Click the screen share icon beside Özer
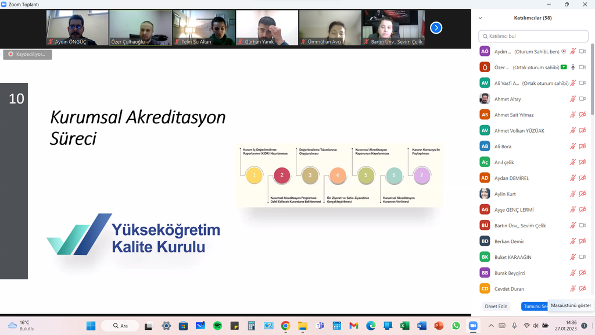This screenshot has width=595, height=335. click(x=563, y=67)
